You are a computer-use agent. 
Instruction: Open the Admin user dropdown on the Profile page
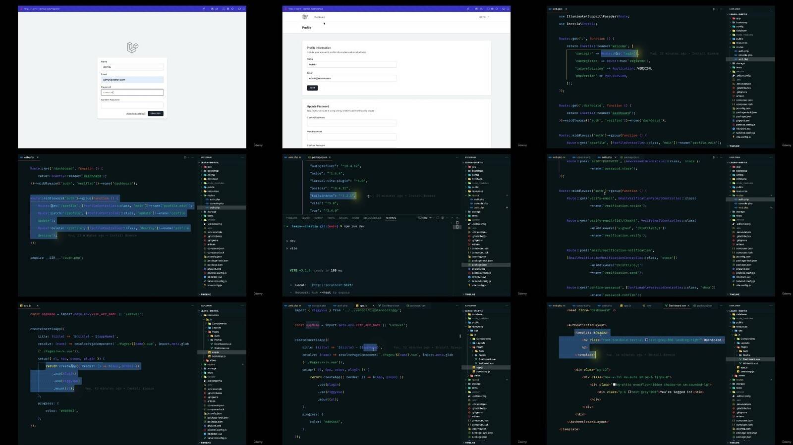[x=484, y=17]
